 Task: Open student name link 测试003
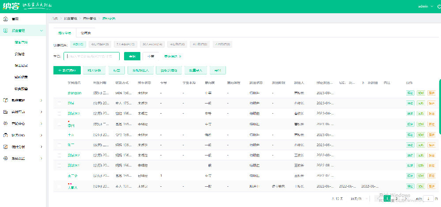[74, 114]
